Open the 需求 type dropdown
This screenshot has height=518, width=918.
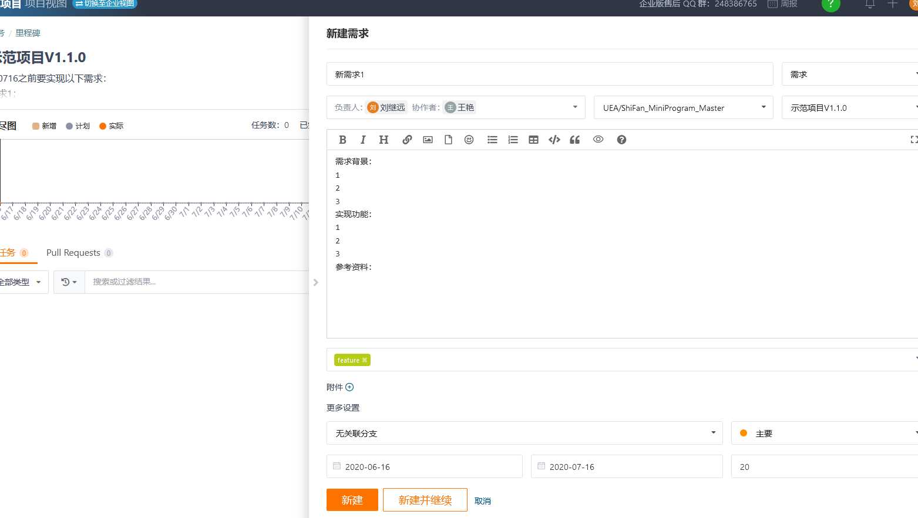[850, 75]
